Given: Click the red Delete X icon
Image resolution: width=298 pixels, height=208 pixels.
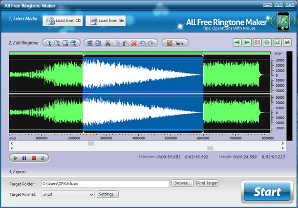Looking at the screenshot, I should click(x=133, y=43).
